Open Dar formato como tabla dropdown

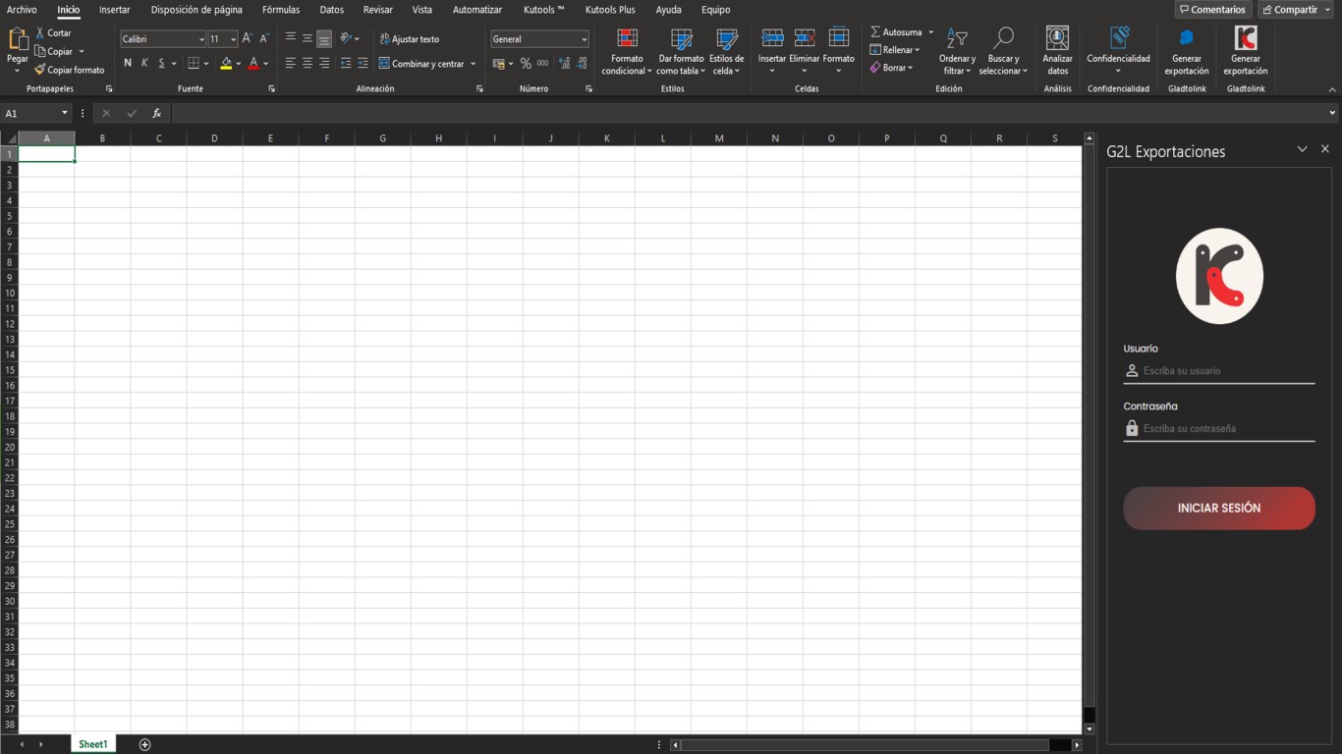tap(681, 52)
